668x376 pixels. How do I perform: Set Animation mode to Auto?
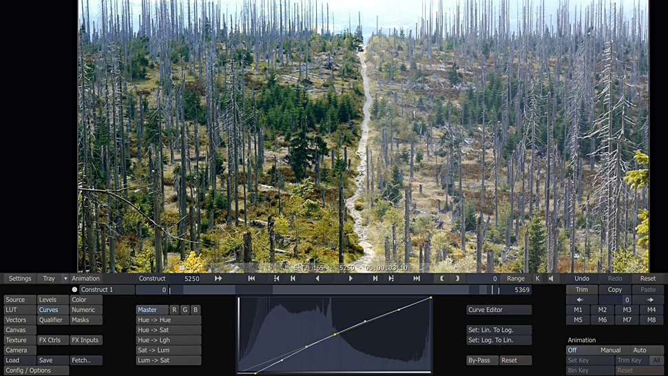coord(640,351)
